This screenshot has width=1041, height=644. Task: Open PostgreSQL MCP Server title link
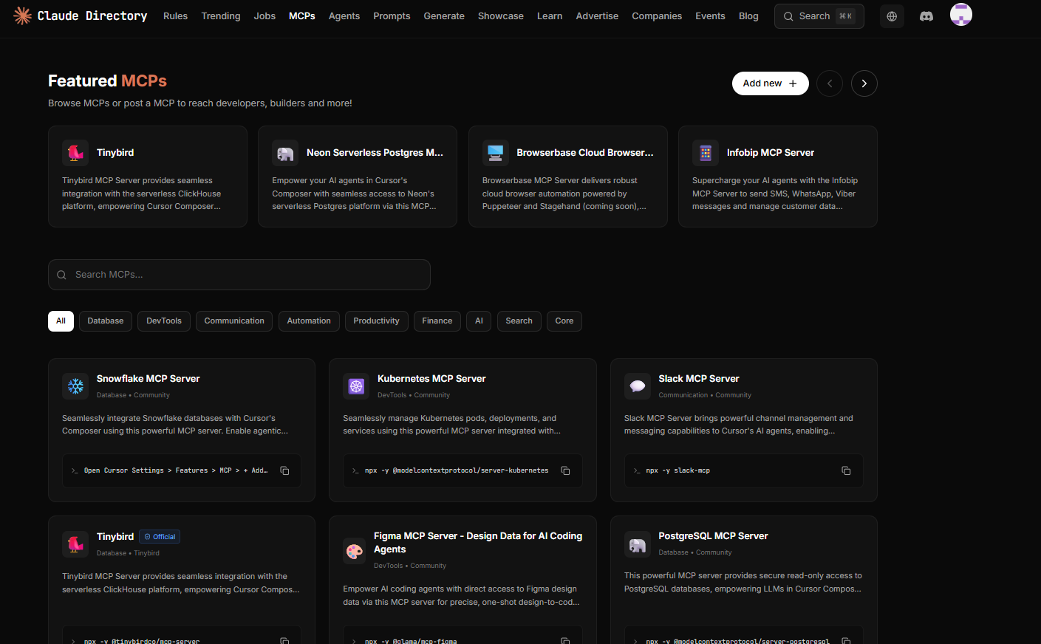tap(713, 536)
